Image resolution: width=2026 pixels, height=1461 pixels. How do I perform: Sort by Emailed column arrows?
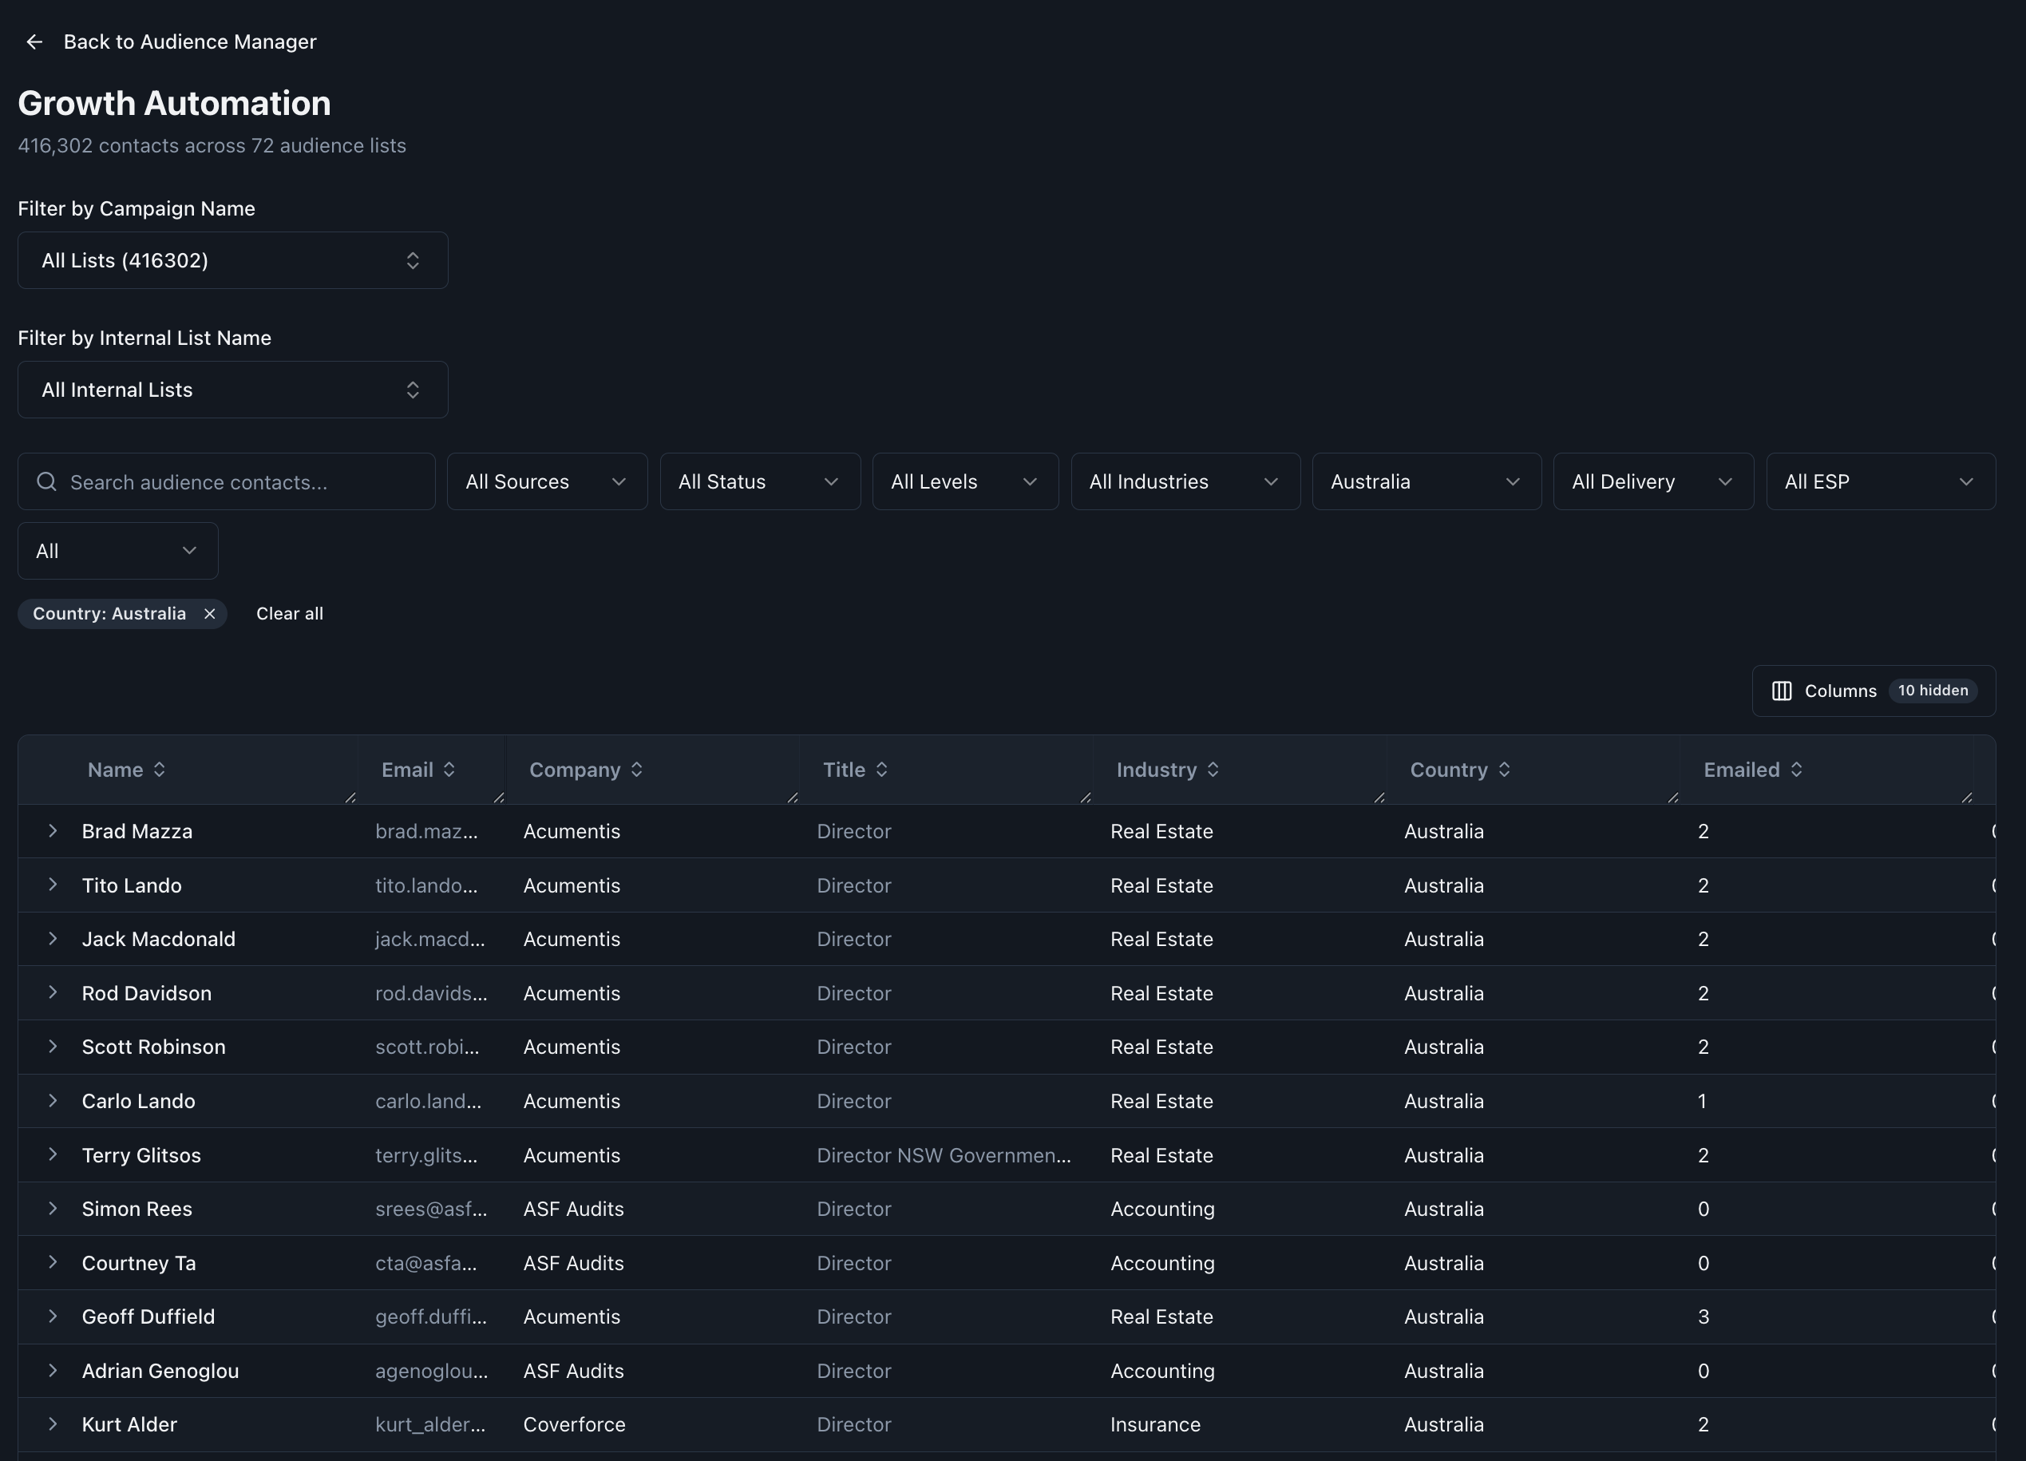coord(1796,770)
